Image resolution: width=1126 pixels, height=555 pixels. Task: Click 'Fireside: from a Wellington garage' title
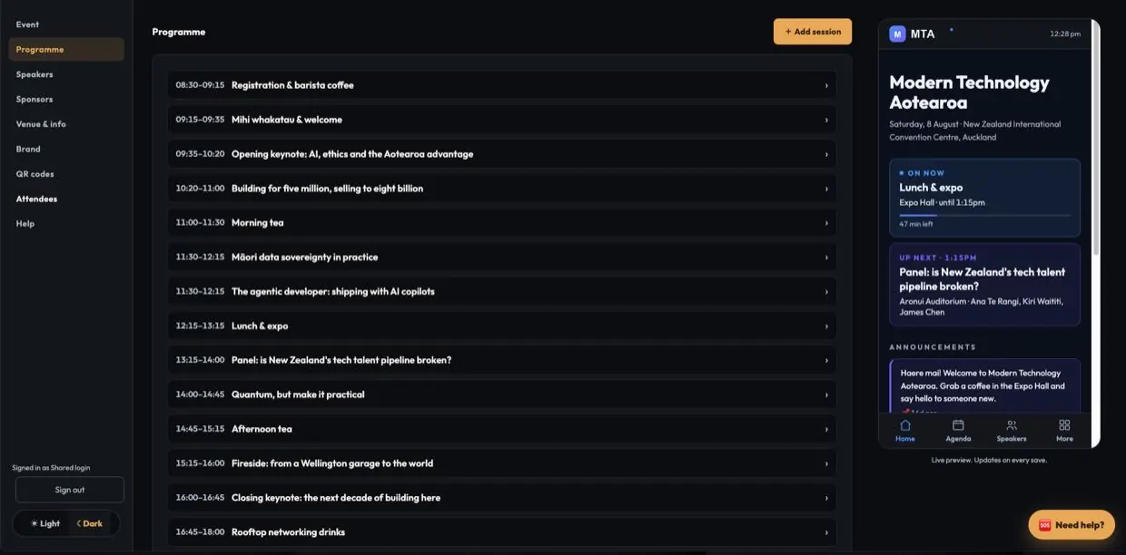tap(332, 463)
